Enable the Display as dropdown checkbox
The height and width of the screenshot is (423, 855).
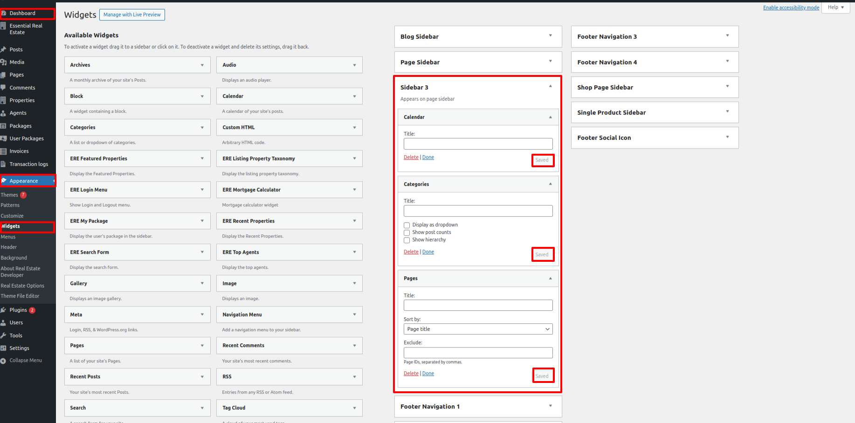tap(407, 225)
